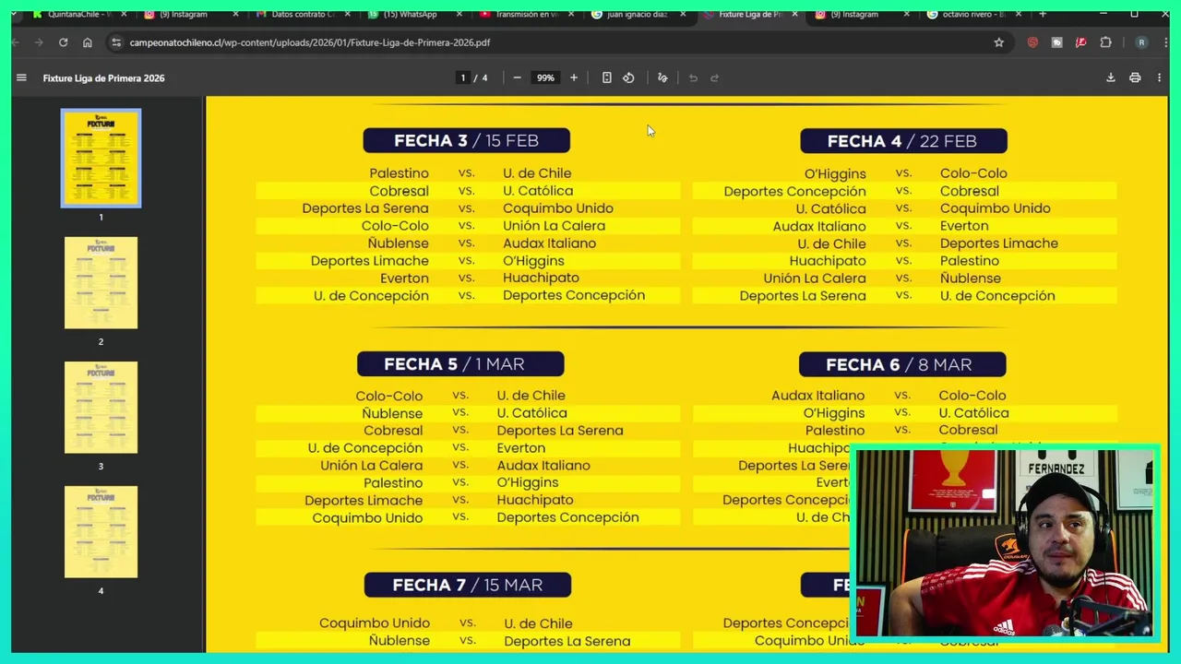Click the FECHA 3 / 15 FEB header

click(467, 140)
